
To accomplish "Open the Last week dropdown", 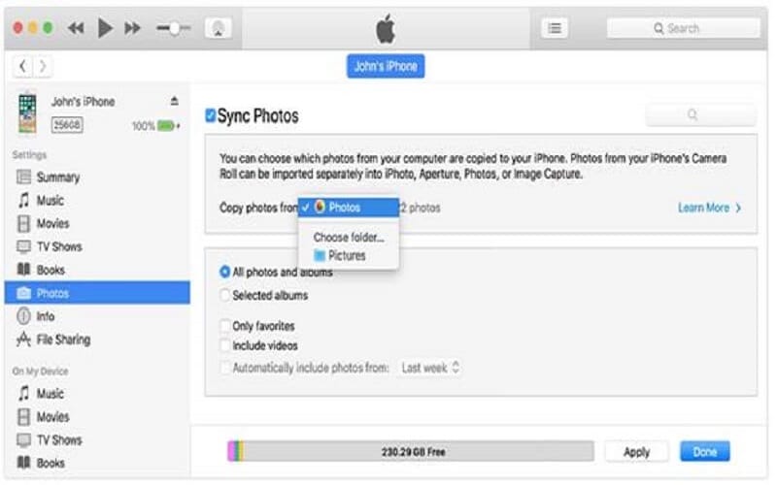I will 430,368.
